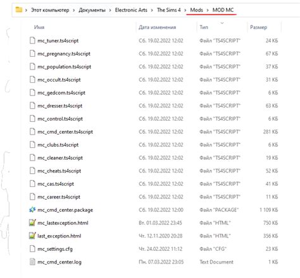
Task: Go to Electronic Arts breadcrumb
Action: [x=131, y=10]
